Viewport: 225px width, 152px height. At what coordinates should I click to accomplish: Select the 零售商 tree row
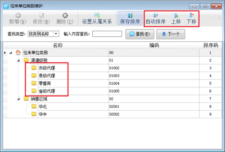112,83
